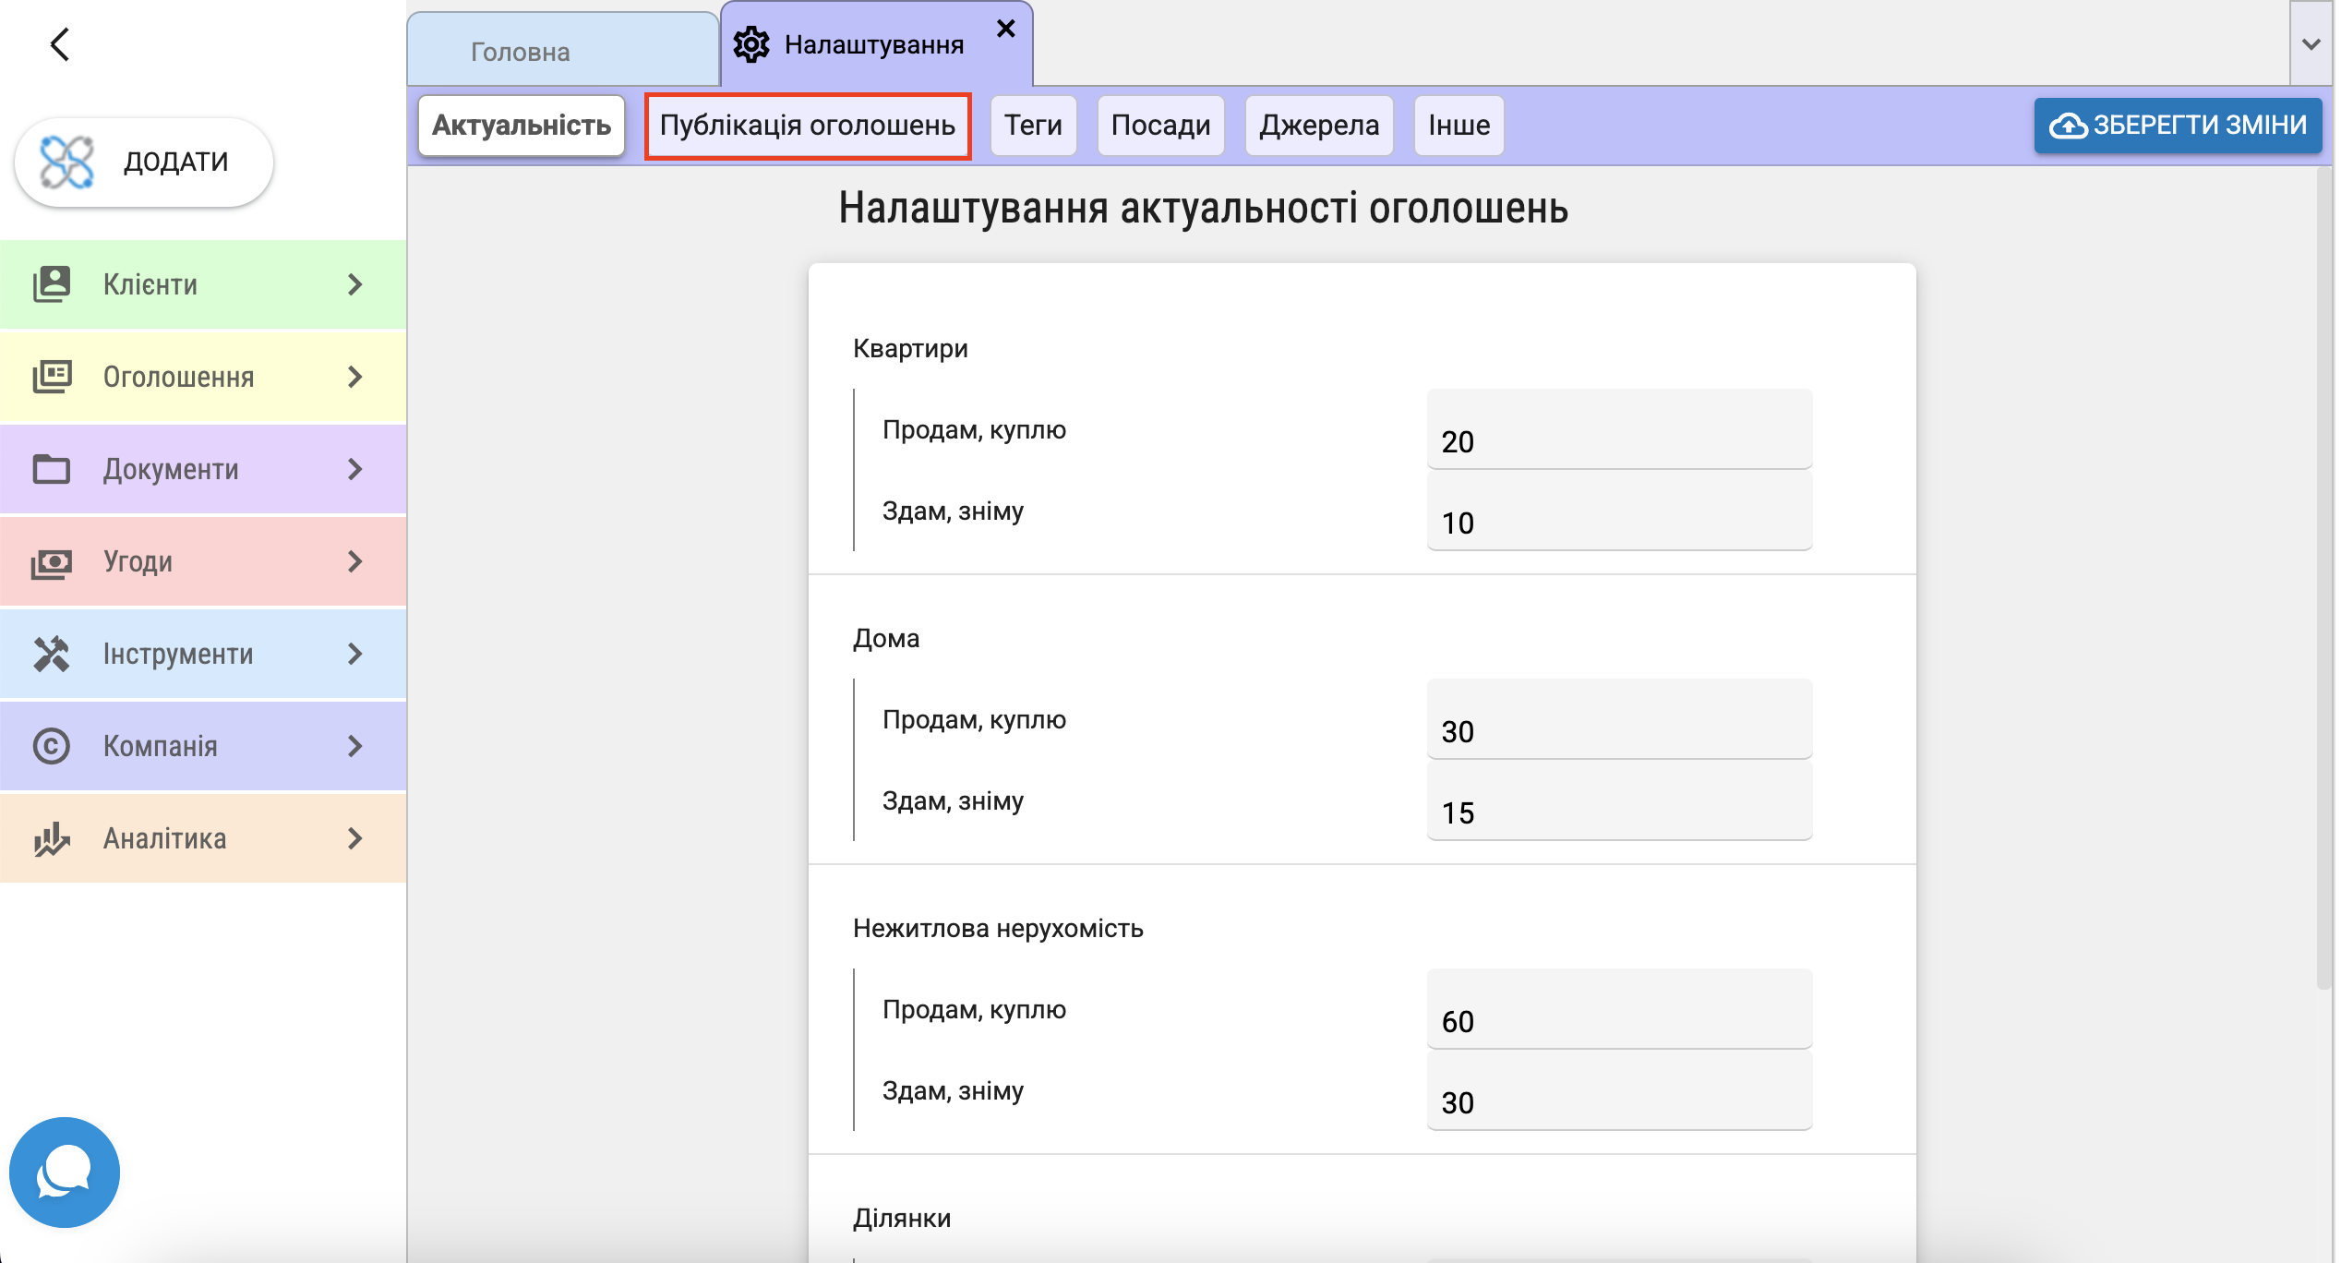Switch to Публікація оголошень tab
Viewport: 2341px width, 1263px height.
pos(807,126)
